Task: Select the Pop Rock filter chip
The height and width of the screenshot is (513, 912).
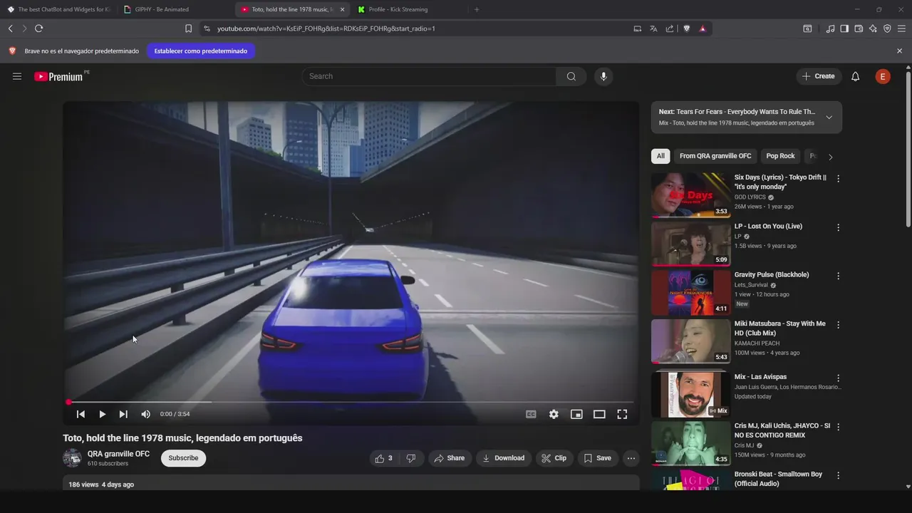Action: click(x=780, y=156)
